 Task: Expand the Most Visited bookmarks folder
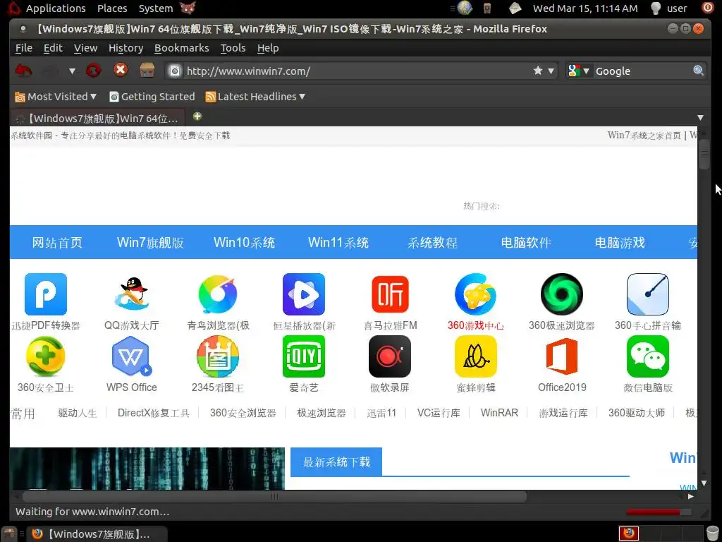(56, 96)
